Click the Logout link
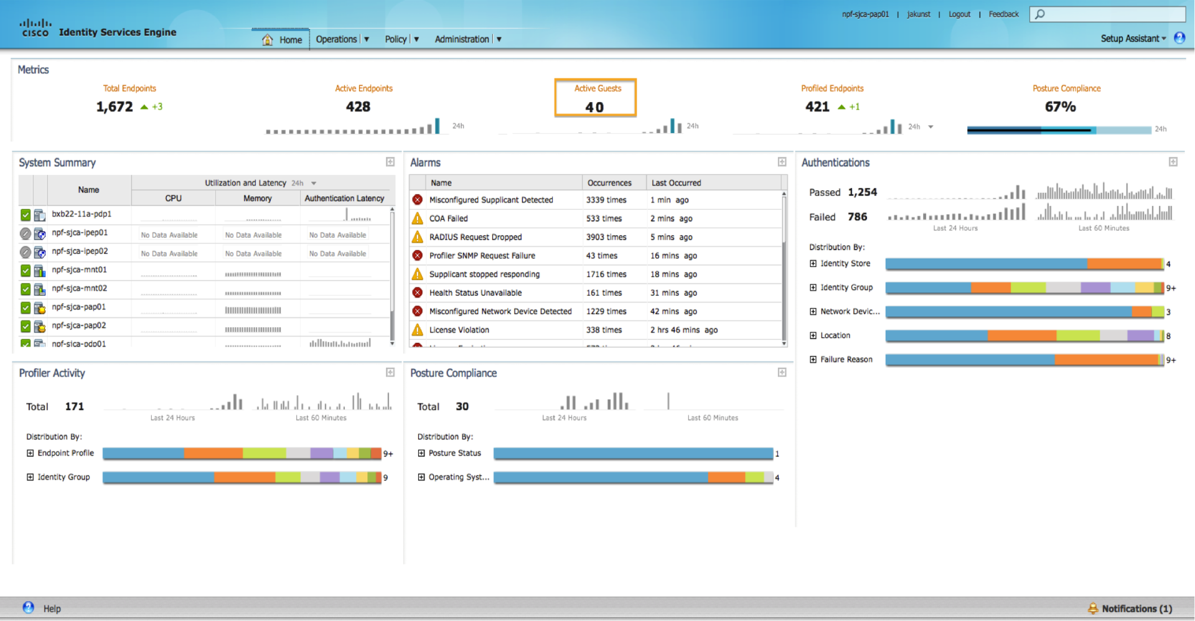 tap(959, 14)
